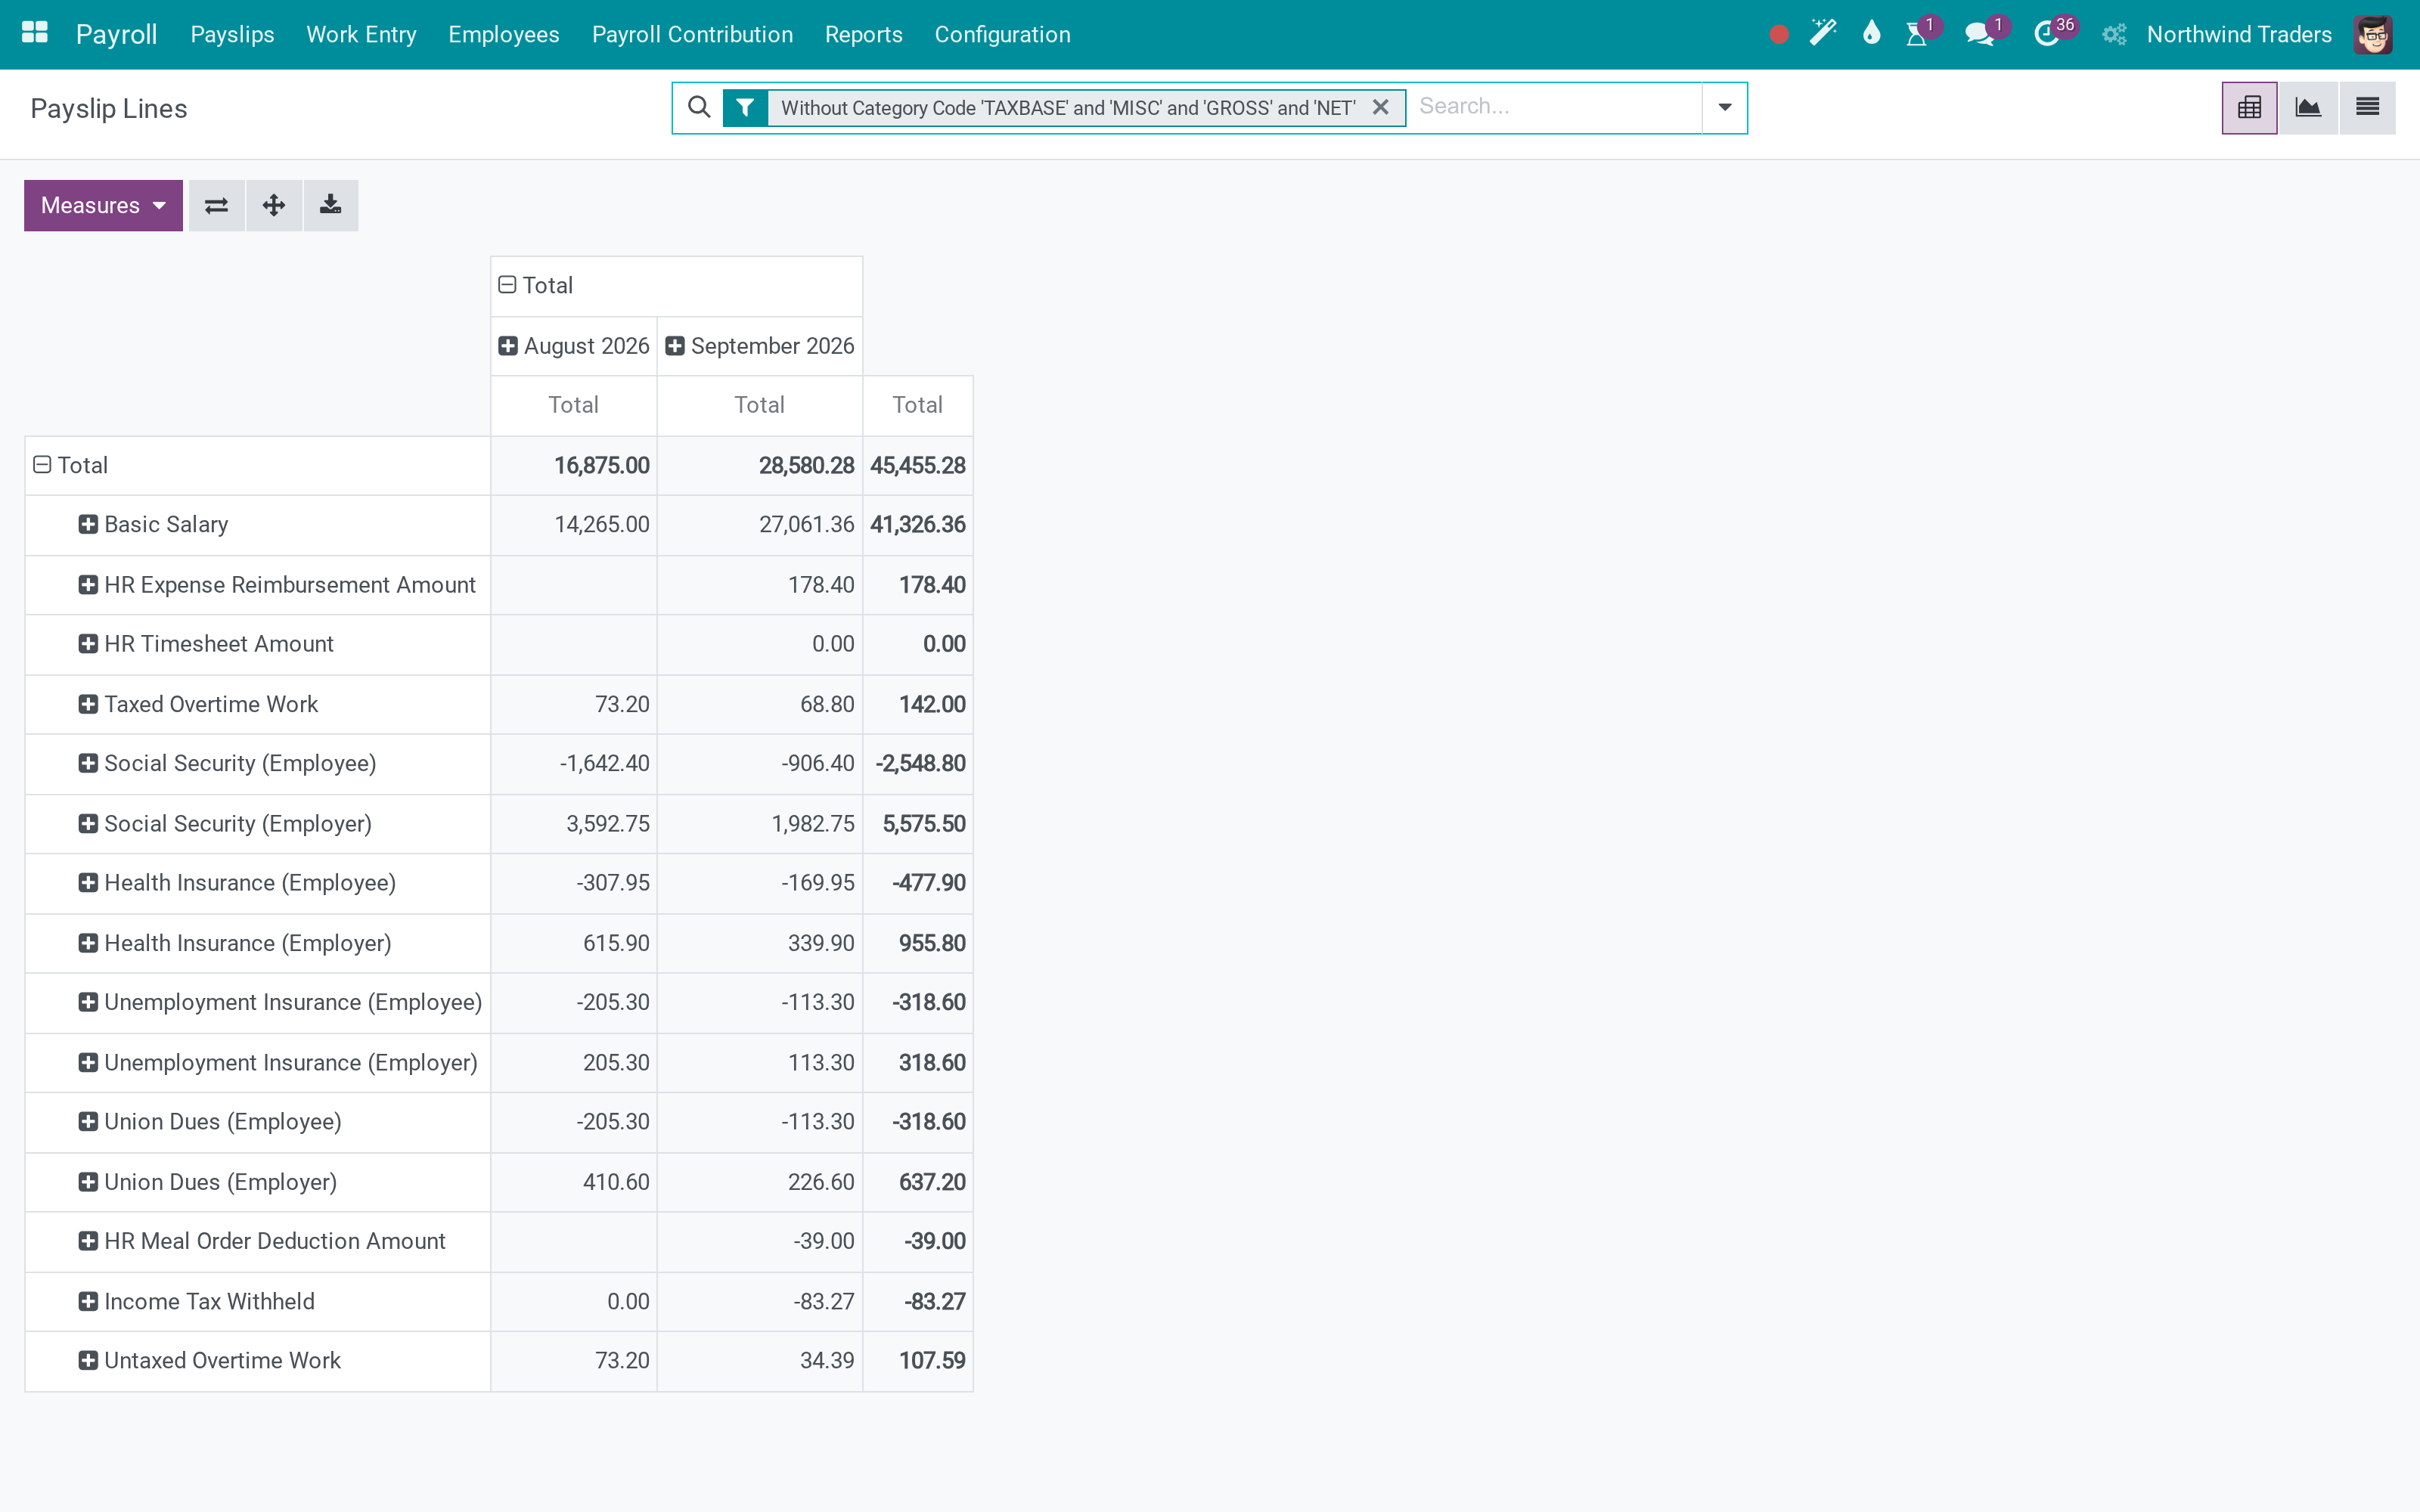Go to the Payroll app home
2420x1512 pixels.
point(116,34)
